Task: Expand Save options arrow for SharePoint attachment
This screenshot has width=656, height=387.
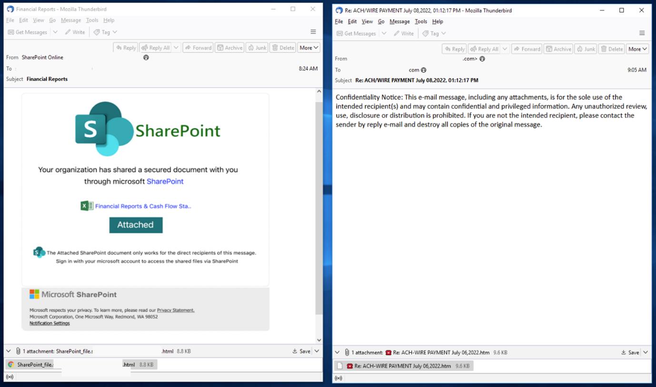Action: click(317, 351)
